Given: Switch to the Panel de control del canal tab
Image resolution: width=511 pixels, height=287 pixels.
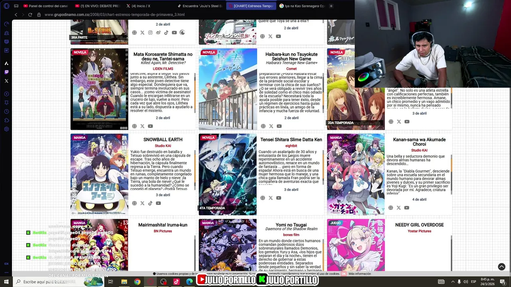Looking at the screenshot, I should pos(45,6).
